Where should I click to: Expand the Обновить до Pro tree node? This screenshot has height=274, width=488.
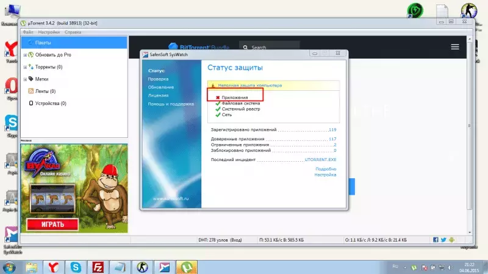point(25,55)
